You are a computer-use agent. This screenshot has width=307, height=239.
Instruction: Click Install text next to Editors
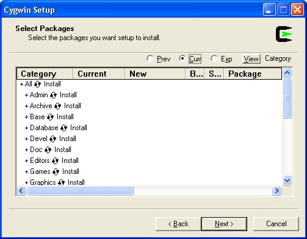(70, 161)
